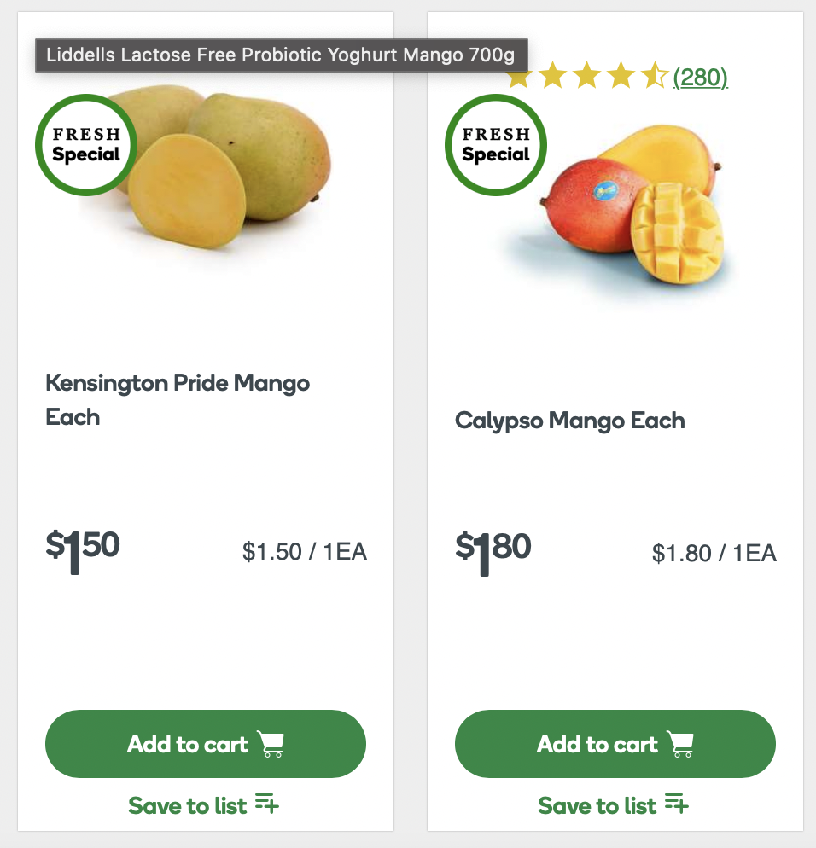Click the cart icon on Calypso Mango button
This screenshot has height=848, width=816.
click(680, 744)
